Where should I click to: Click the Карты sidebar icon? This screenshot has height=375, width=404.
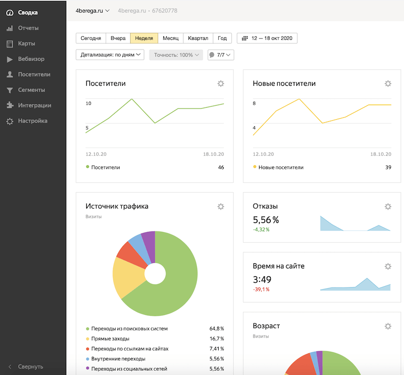pyautogui.click(x=10, y=44)
